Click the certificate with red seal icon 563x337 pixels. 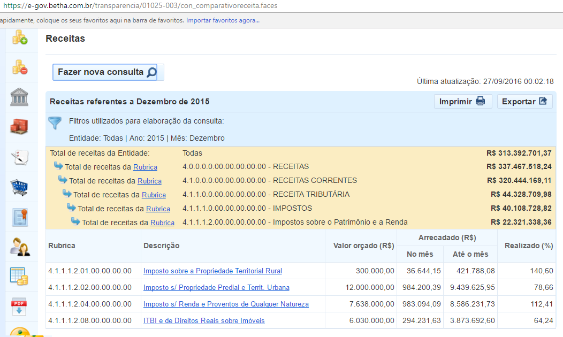(x=20, y=217)
